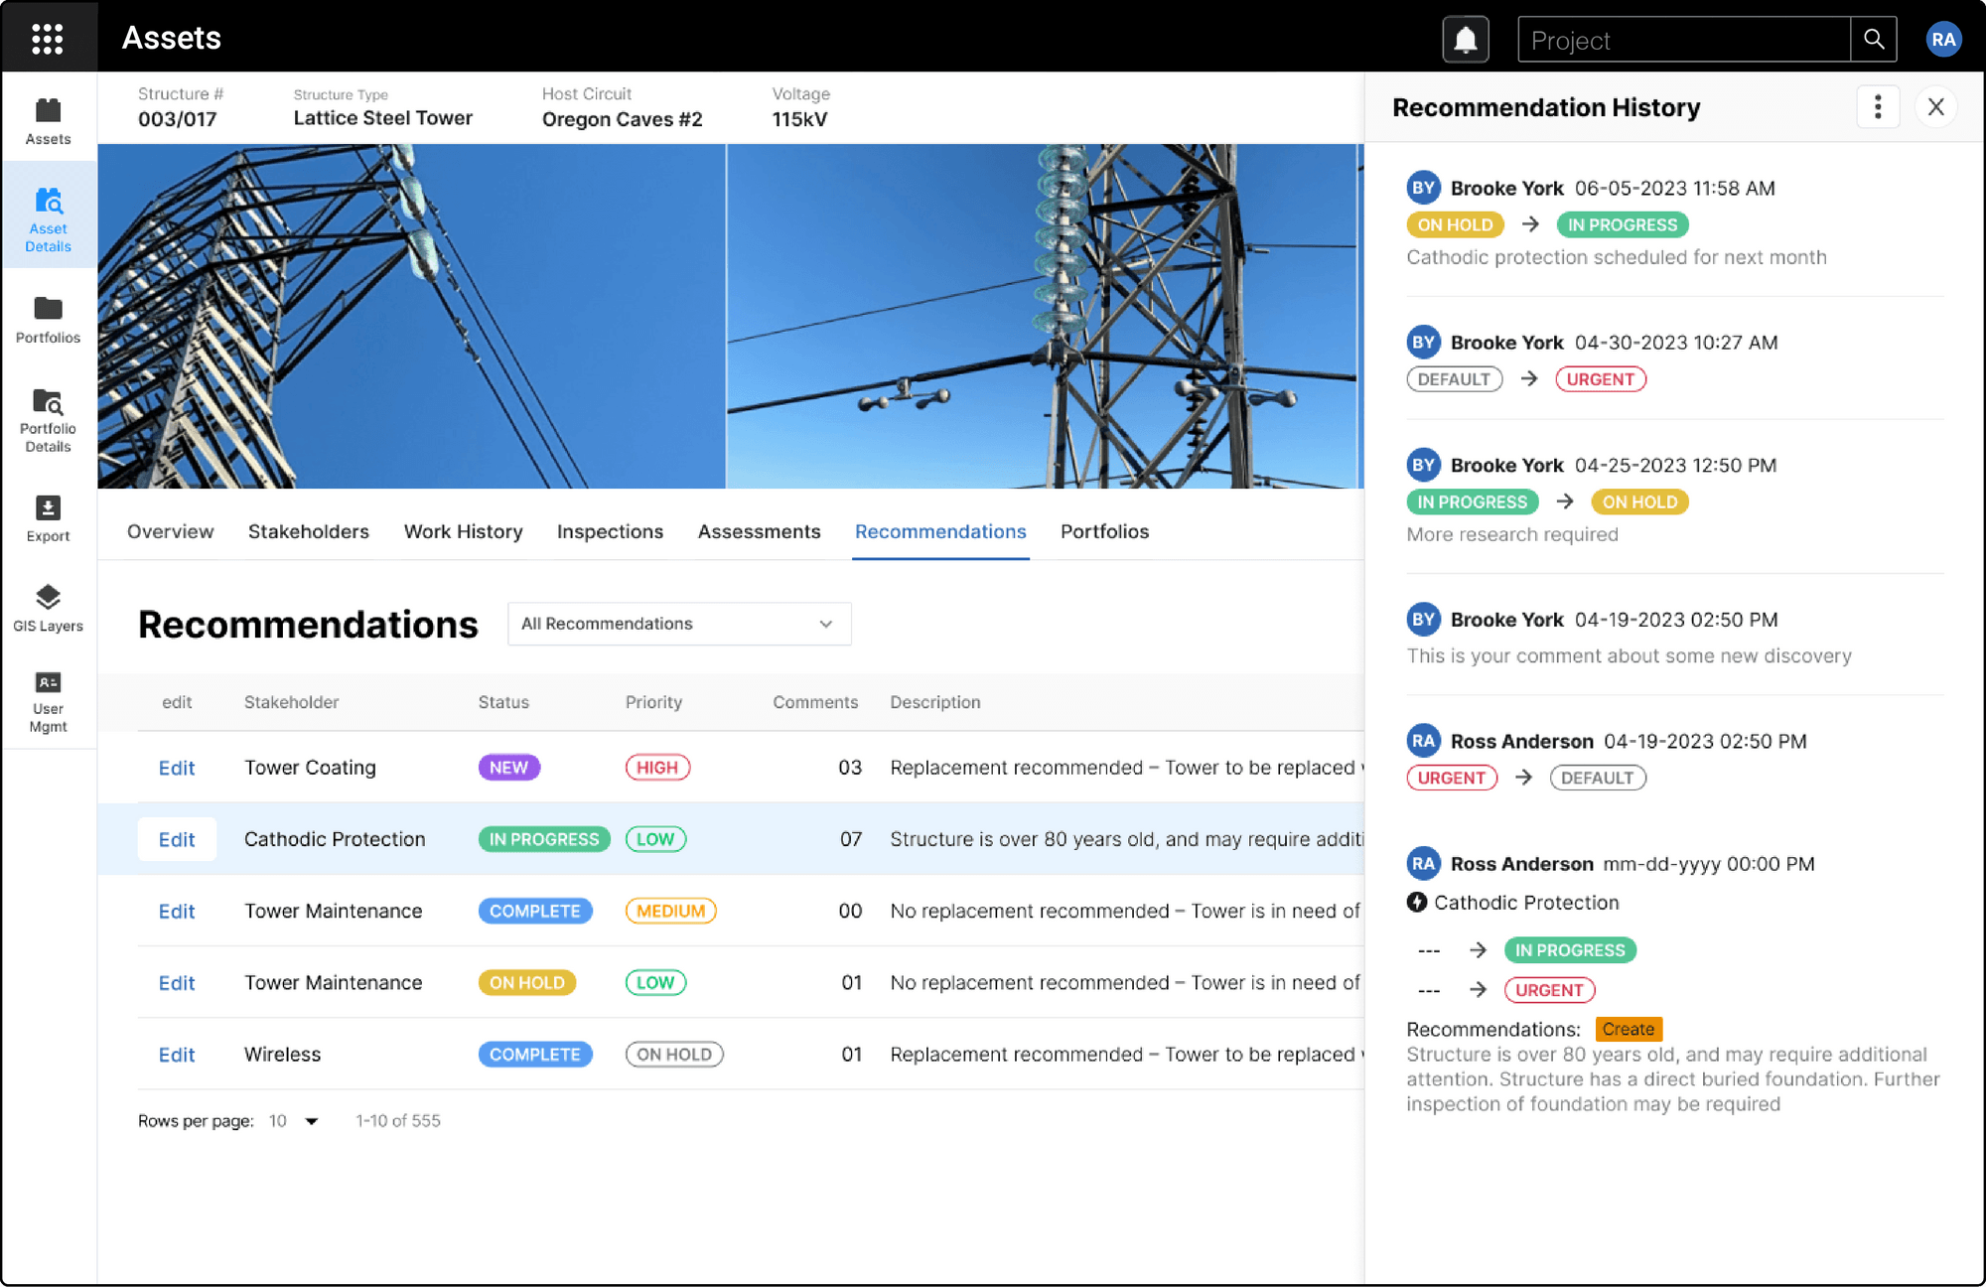The image size is (1986, 1287).
Task: Close the Recommendation History panel
Action: pyautogui.click(x=1935, y=106)
